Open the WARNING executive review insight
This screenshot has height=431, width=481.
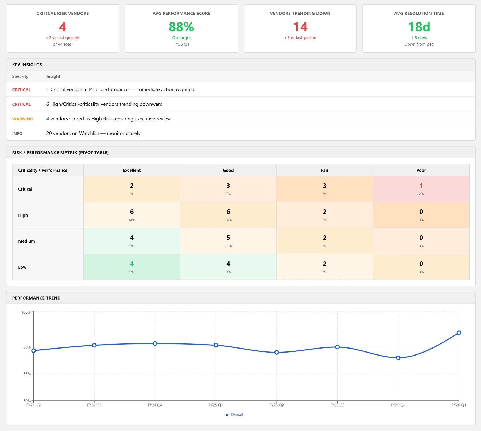point(241,119)
